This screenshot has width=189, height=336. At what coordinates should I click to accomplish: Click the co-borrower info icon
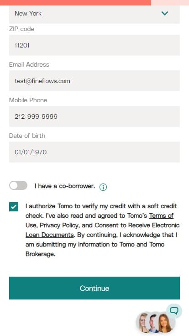(103, 187)
